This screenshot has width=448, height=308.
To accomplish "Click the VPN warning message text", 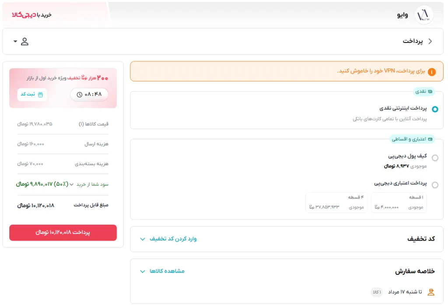I will pos(381,71).
